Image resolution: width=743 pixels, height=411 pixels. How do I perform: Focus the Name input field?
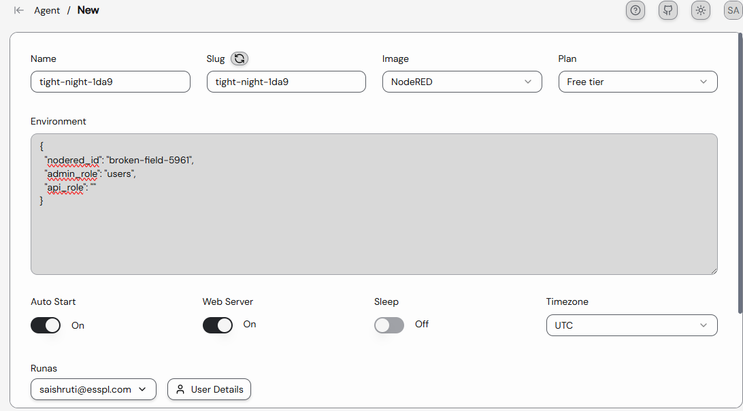(110, 82)
